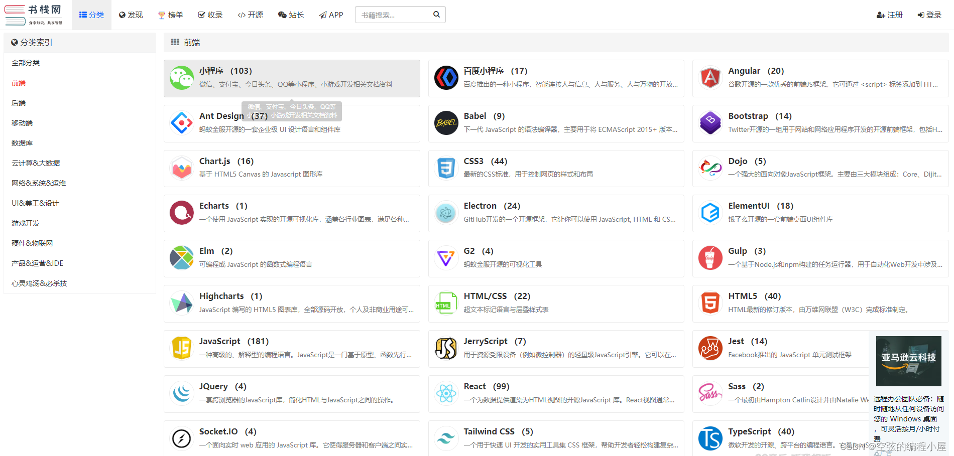
Task: Click the 注册 register link
Action: [x=890, y=15]
